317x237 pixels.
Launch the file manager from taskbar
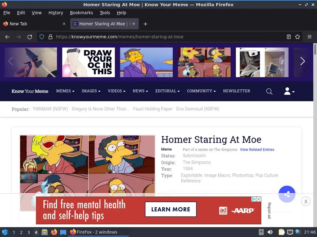[x=45, y=232]
